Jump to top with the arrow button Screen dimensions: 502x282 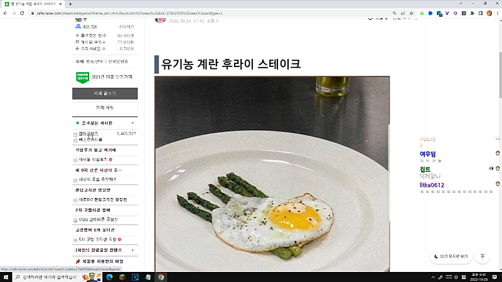[483, 256]
